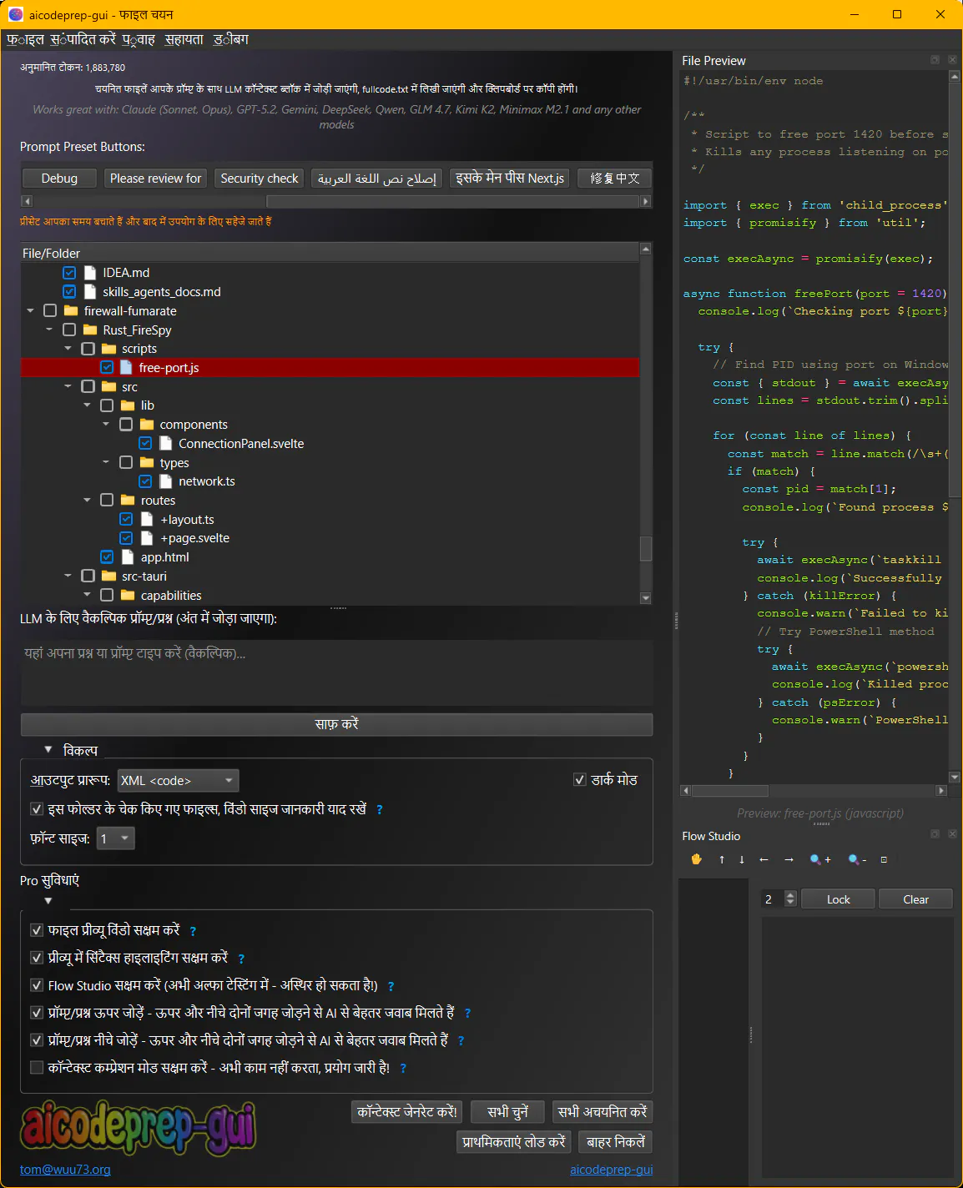
Task: Collapse the components folder node
Action: pyautogui.click(x=106, y=424)
